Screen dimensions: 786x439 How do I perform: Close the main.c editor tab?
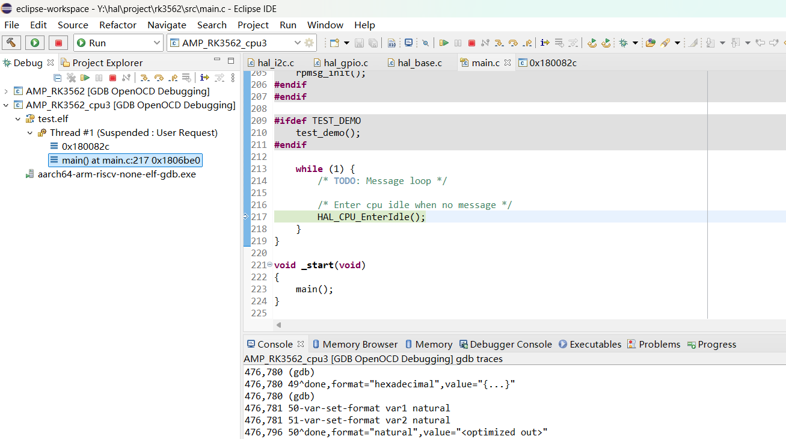coord(508,63)
